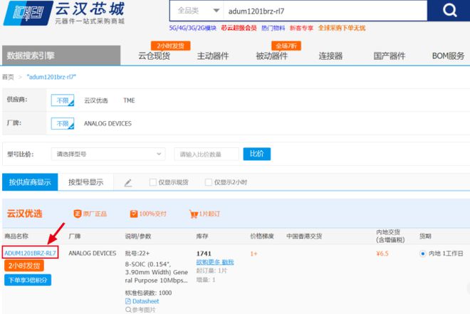Open the 云仓现货 menu

click(x=154, y=56)
